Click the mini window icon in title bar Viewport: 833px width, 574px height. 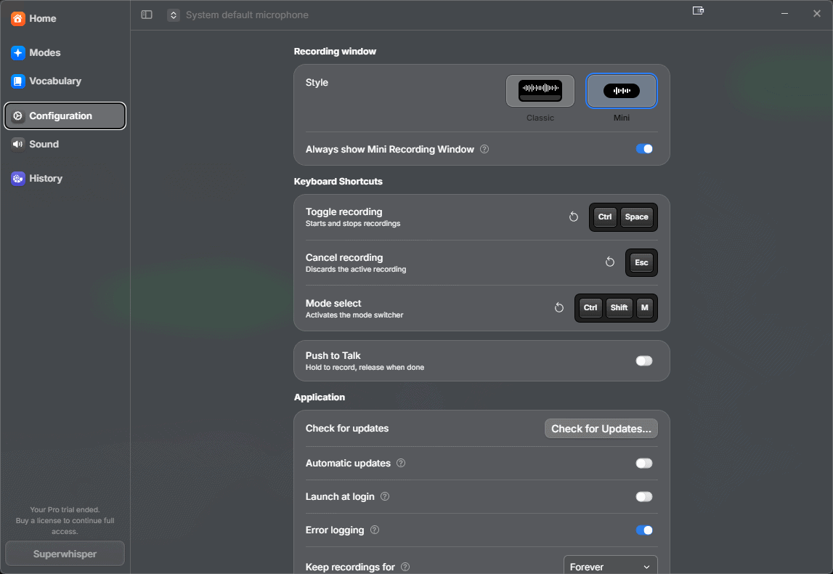click(698, 11)
